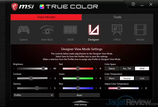Decrease Blue with minus button
This screenshot has height=107, width=158.
point(60,88)
